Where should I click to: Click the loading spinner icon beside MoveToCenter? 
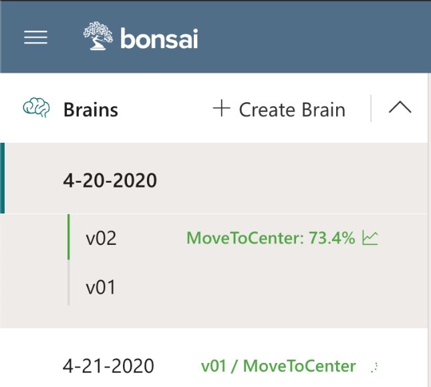pyautogui.click(x=374, y=367)
